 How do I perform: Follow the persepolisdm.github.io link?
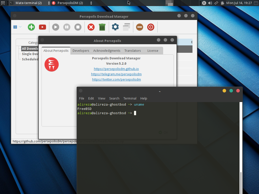coord(116,69)
